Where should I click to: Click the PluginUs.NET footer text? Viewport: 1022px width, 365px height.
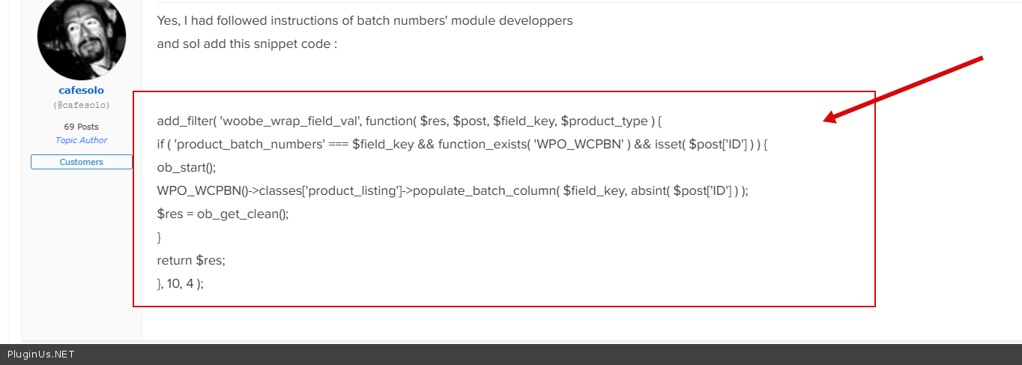pos(41,355)
